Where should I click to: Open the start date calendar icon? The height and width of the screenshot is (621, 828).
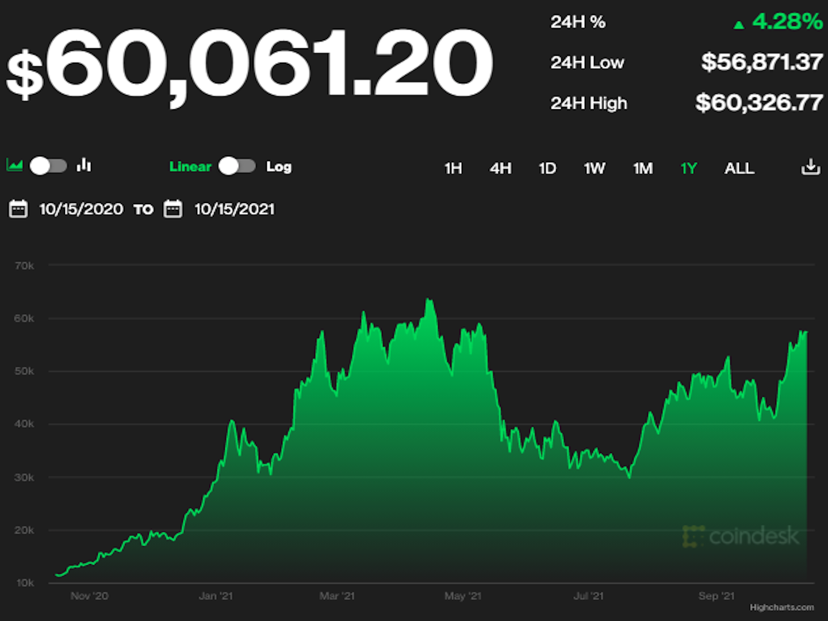18,209
